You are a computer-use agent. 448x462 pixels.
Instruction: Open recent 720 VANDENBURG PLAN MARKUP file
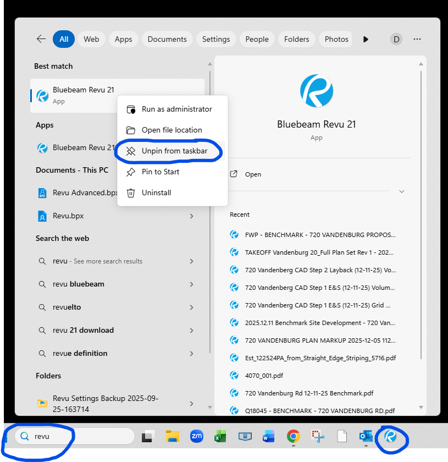tap(313, 340)
